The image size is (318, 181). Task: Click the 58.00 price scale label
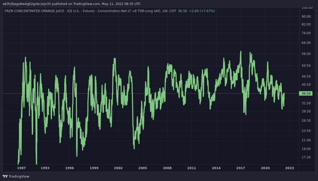click(x=306, y=54)
